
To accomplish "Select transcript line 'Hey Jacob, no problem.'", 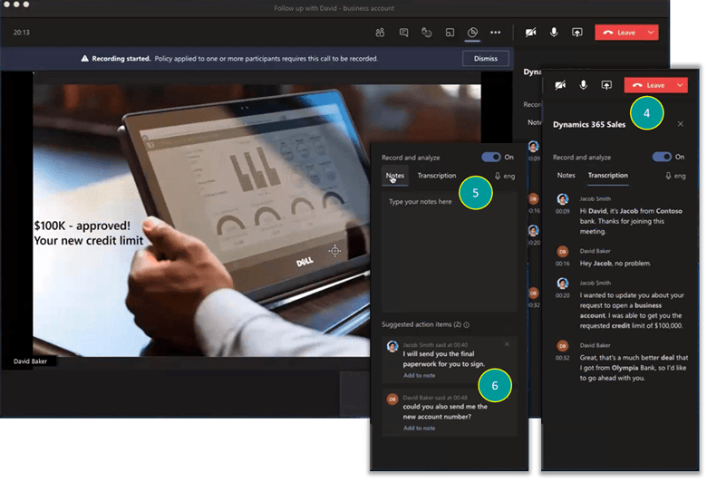I will click(615, 264).
